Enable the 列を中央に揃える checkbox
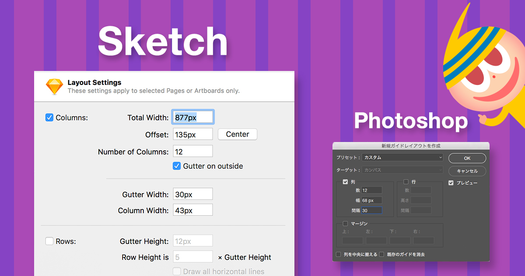 click(338, 254)
